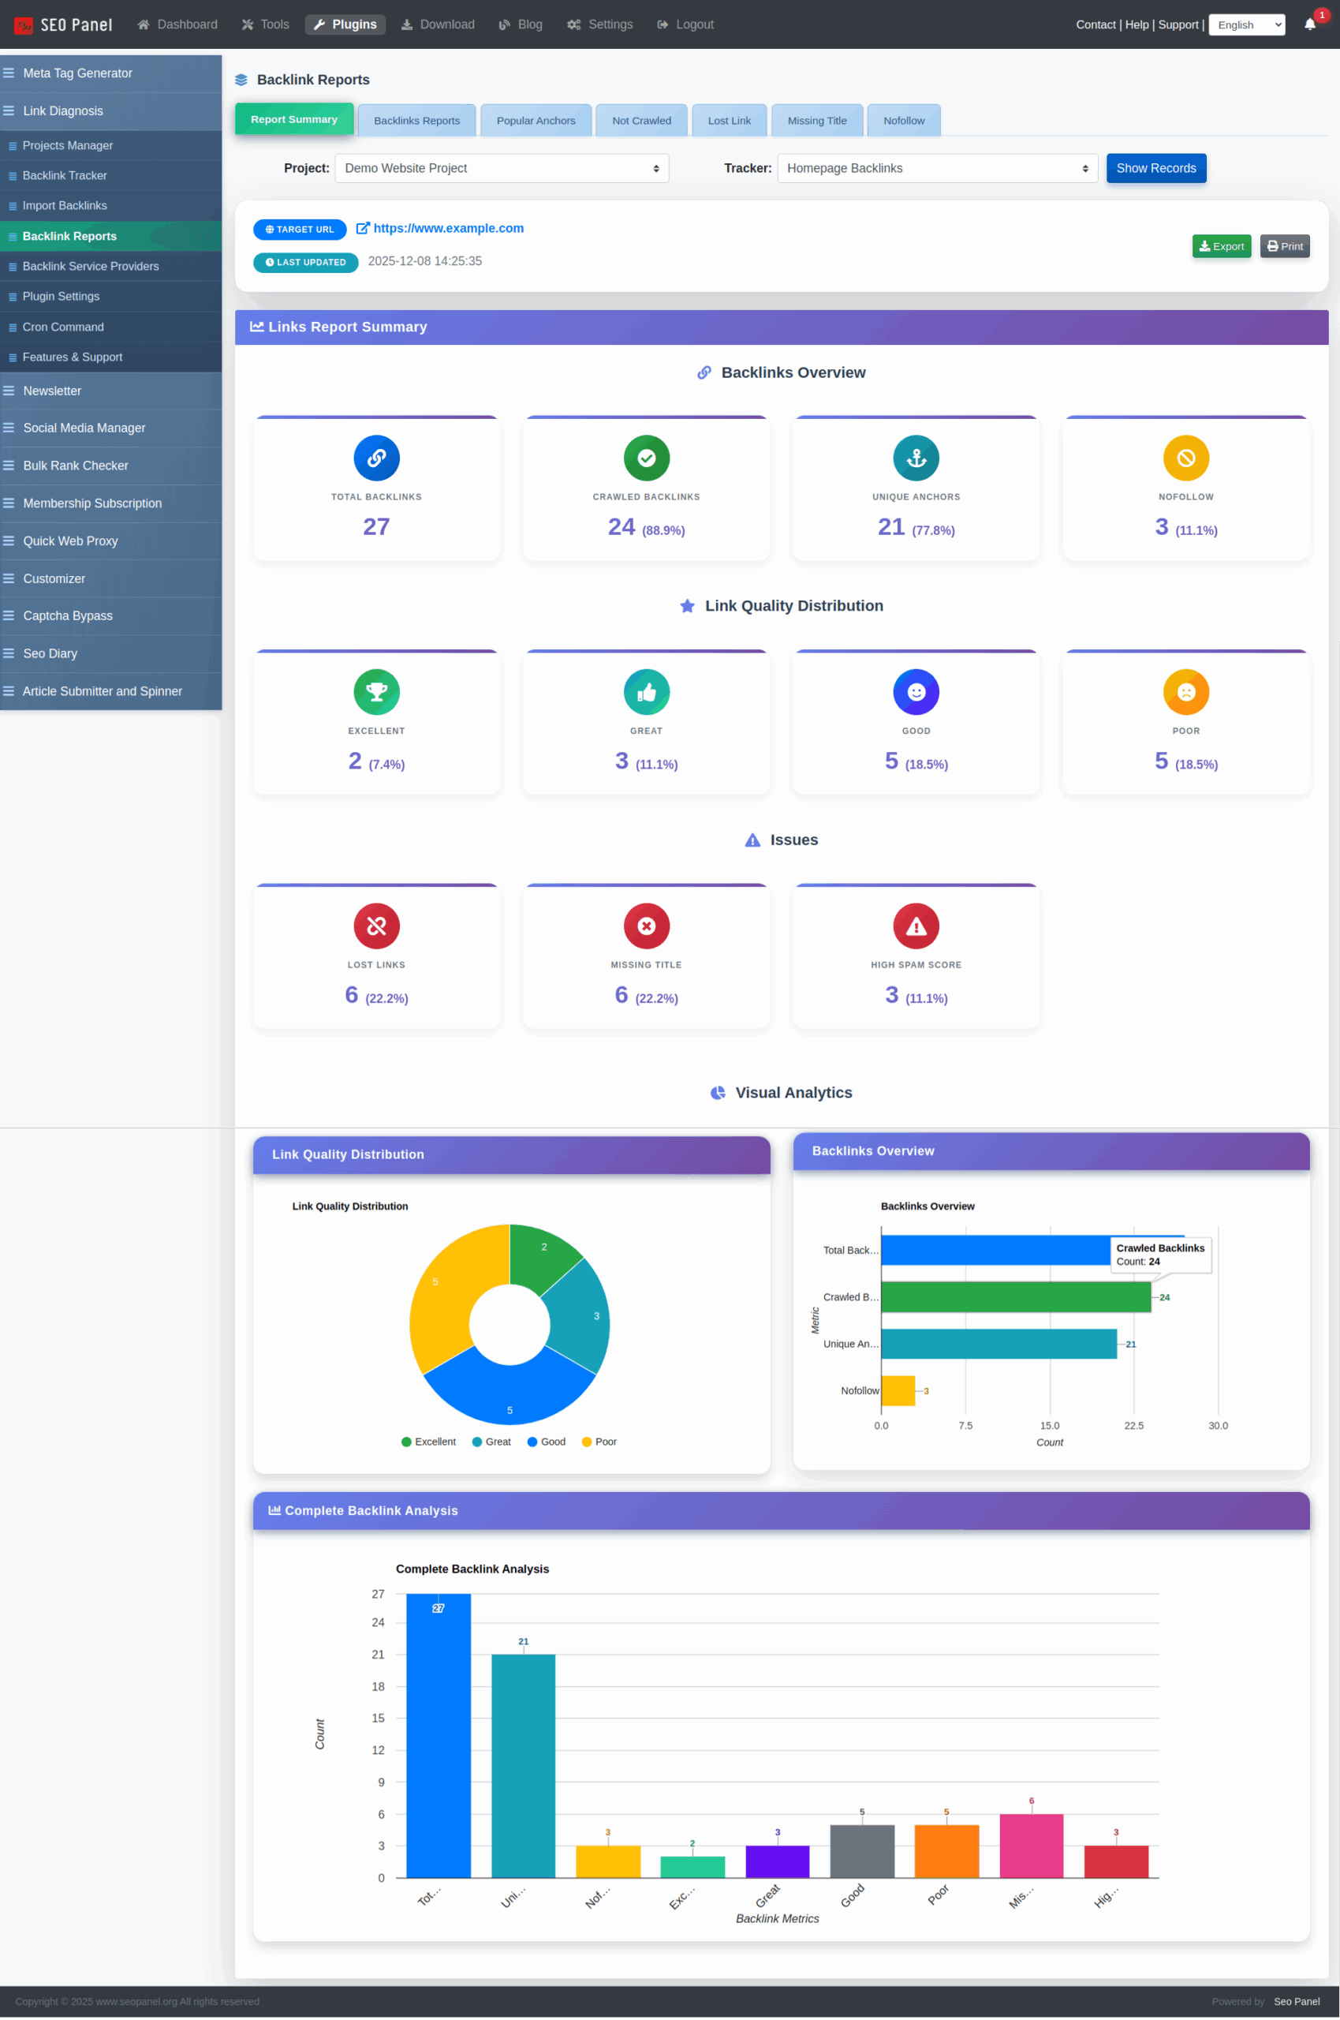Viewport: 1340px width, 2020px height.
Task: Click the Backlink Reports layers heading icon
Action: tap(241, 80)
